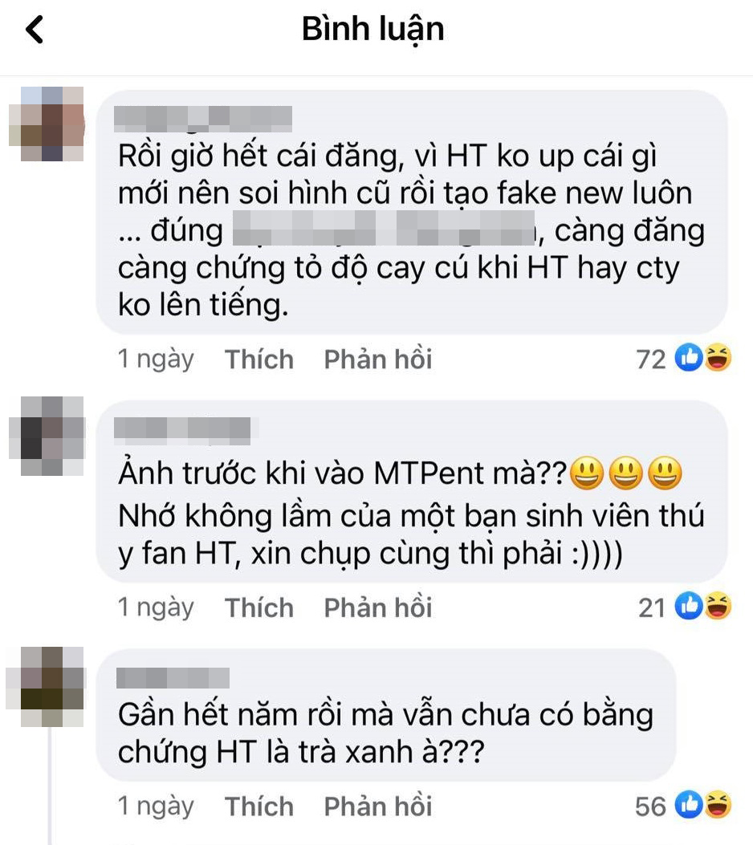
Task: Open laughing reaction icon beside 21
Action: tap(718, 607)
